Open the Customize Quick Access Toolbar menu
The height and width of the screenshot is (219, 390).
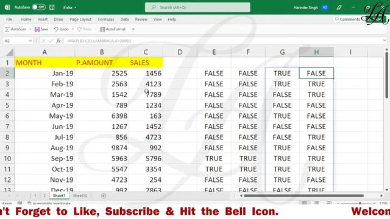[x=133, y=29]
